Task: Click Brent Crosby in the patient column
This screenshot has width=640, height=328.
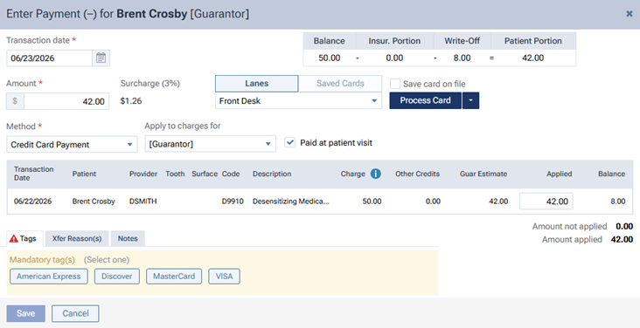Action: tap(94, 202)
